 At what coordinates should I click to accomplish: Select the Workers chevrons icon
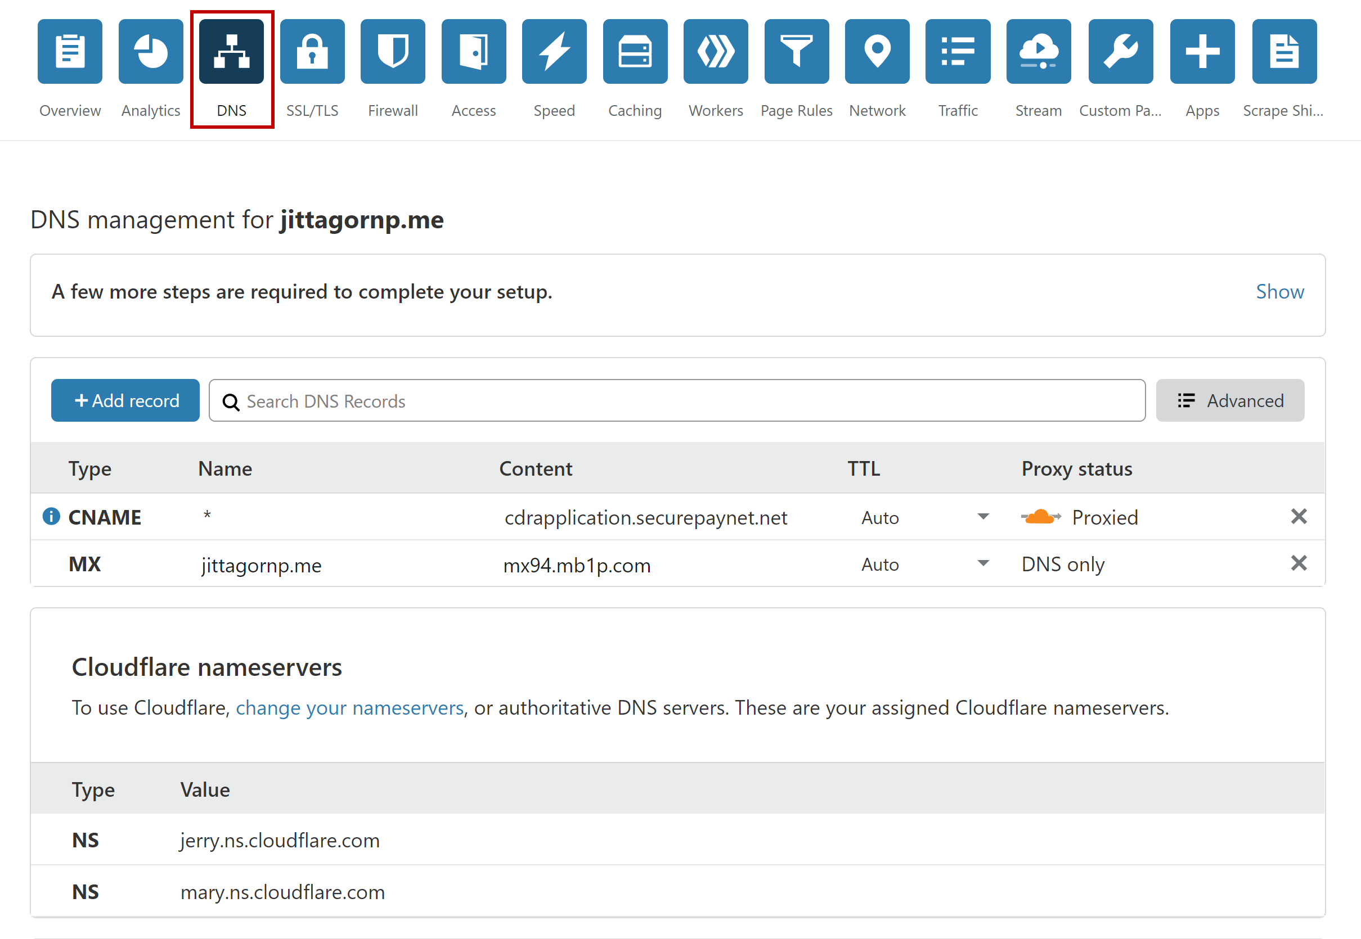pyautogui.click(x=715, y=52)
